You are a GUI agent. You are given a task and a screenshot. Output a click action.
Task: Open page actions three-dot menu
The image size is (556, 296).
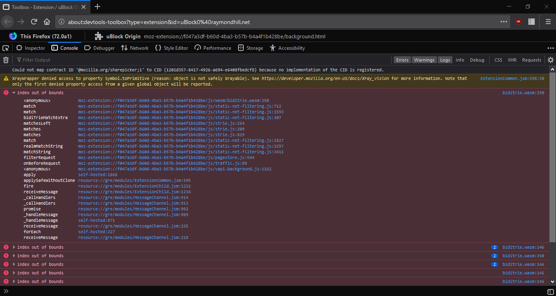click(x=504, y=22)
